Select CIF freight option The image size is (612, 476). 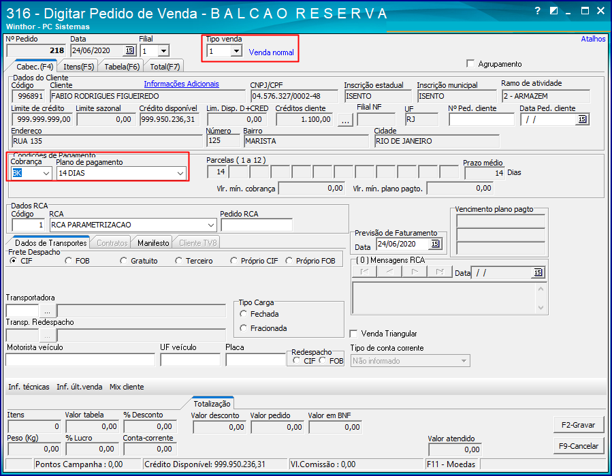pos(13,260)
